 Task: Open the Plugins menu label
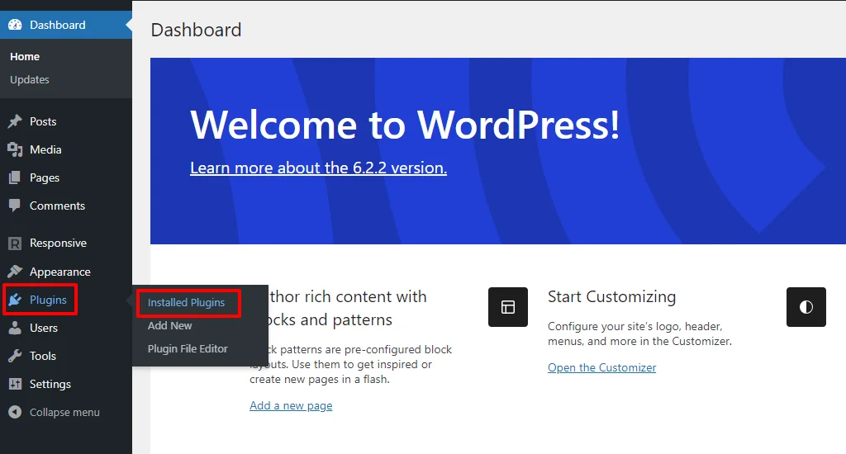(48, 300)
